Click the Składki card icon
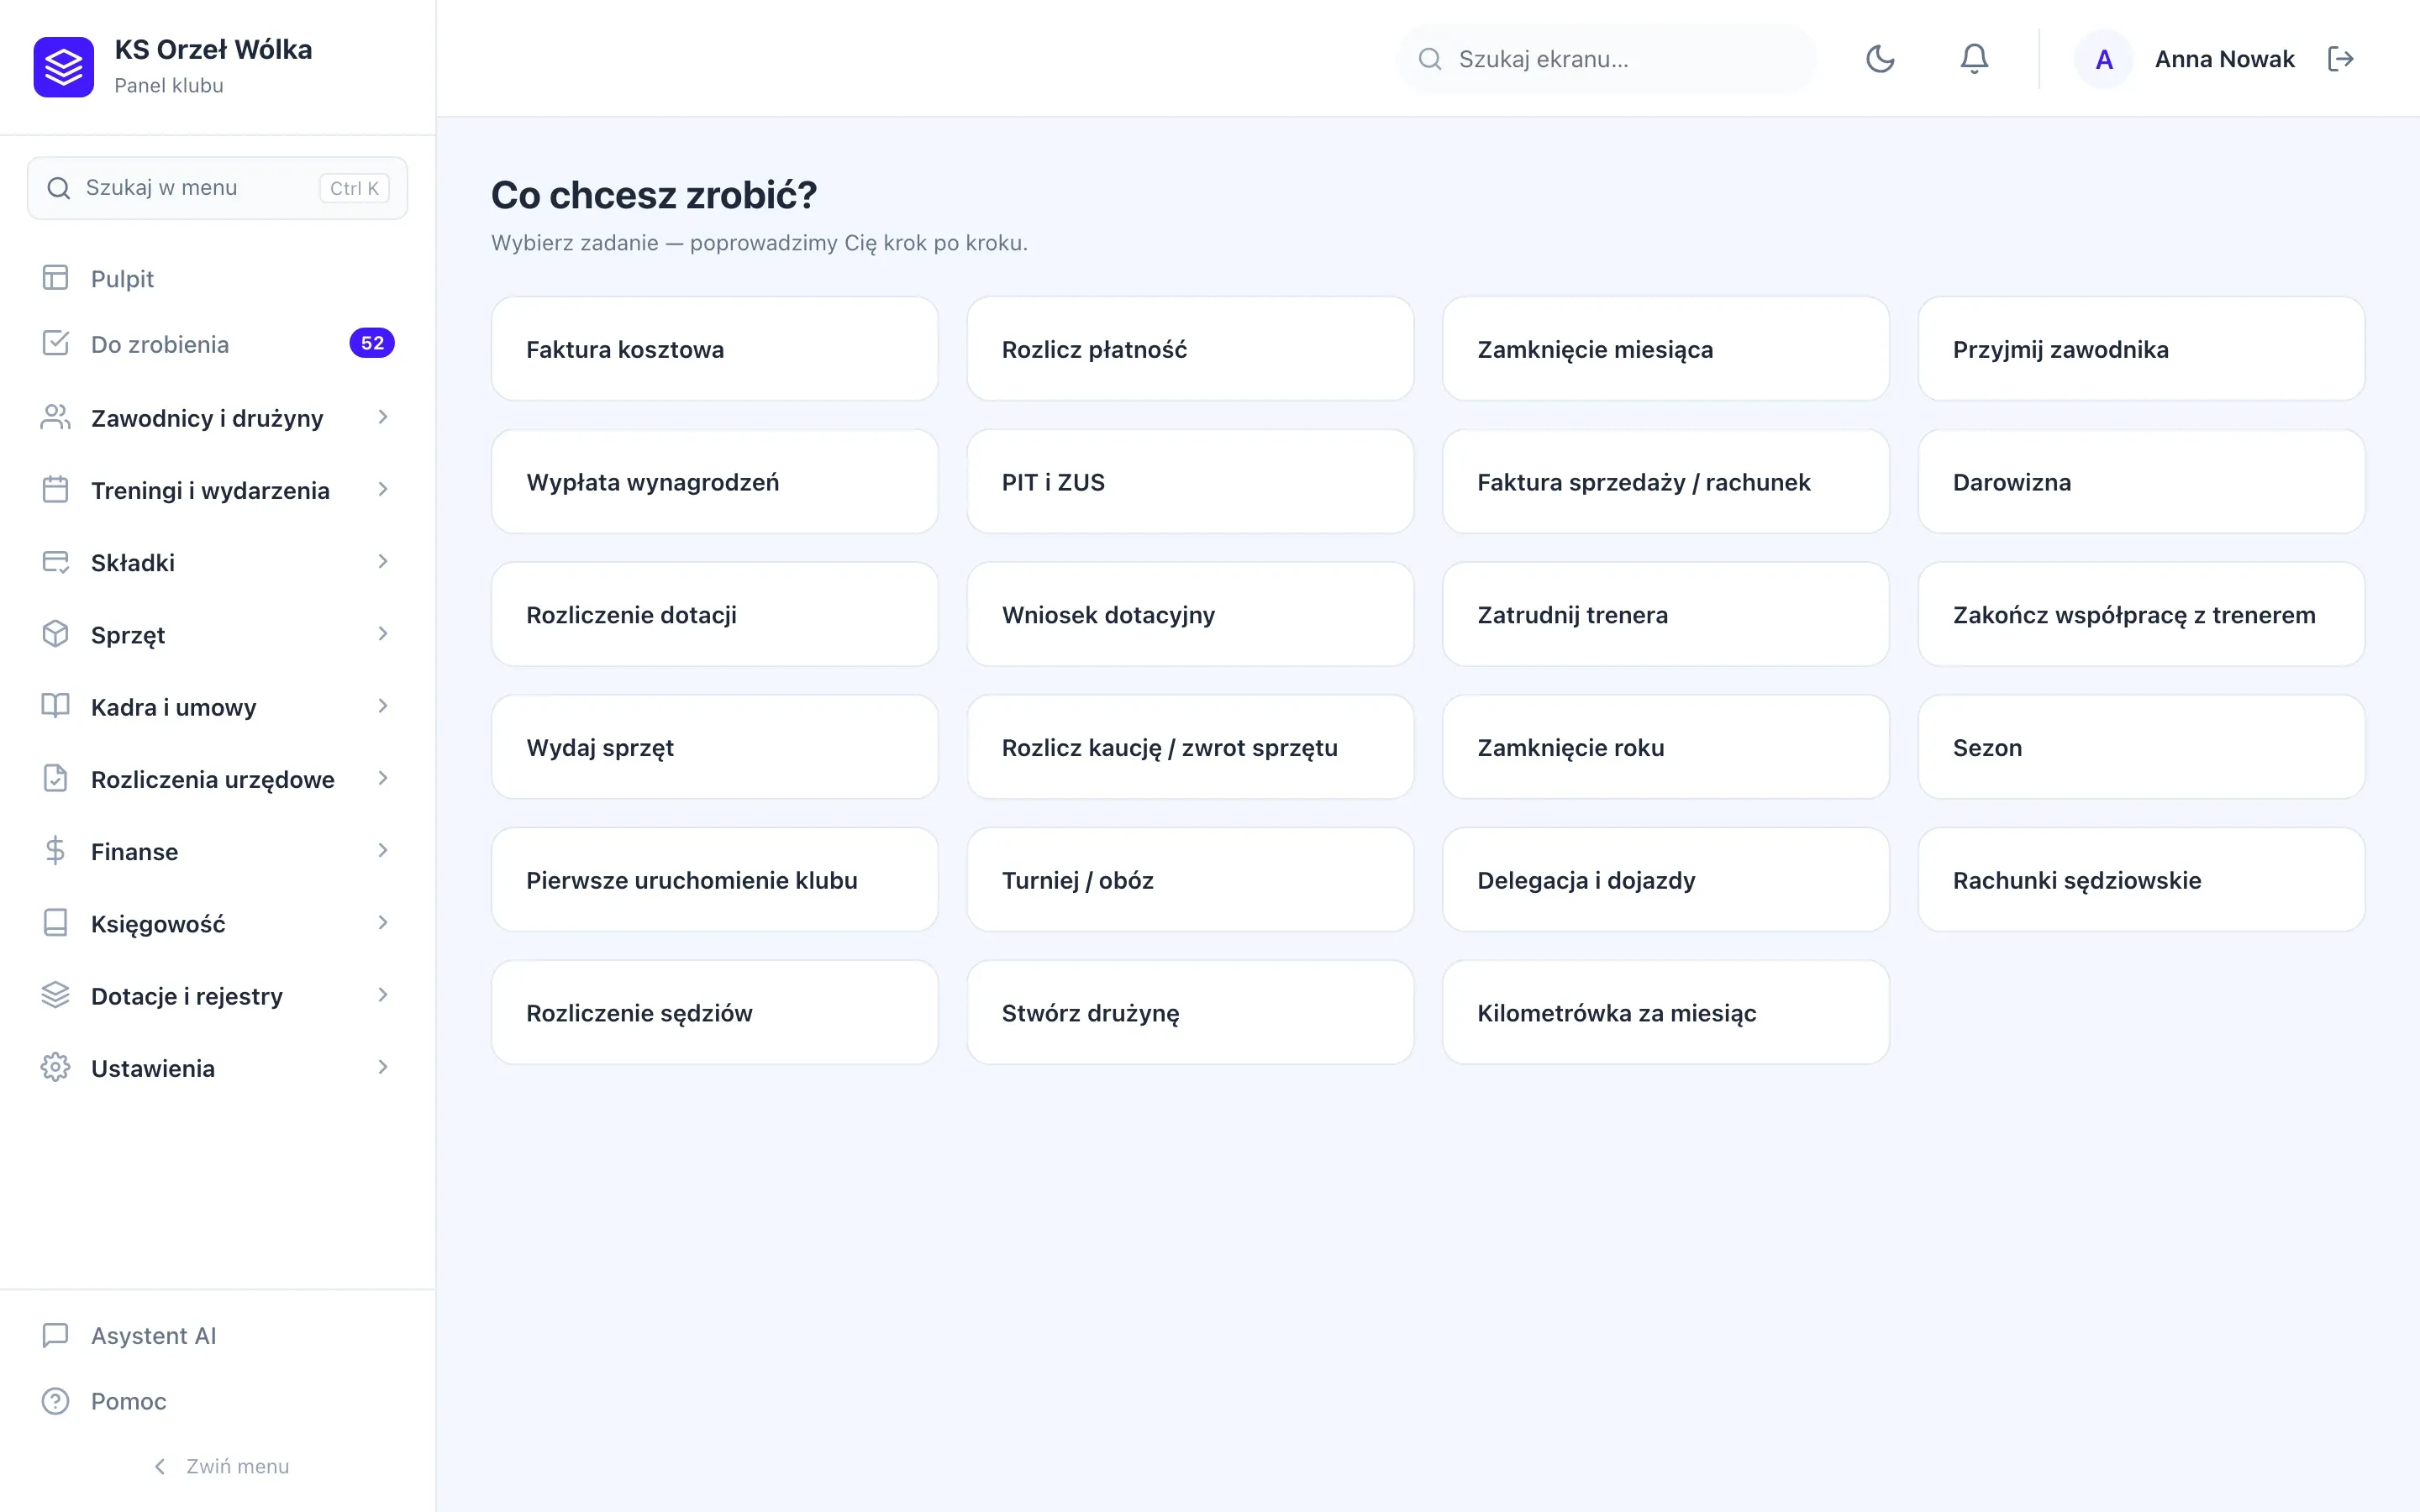Screen dimensions: 2420x1512 [55, 562]
